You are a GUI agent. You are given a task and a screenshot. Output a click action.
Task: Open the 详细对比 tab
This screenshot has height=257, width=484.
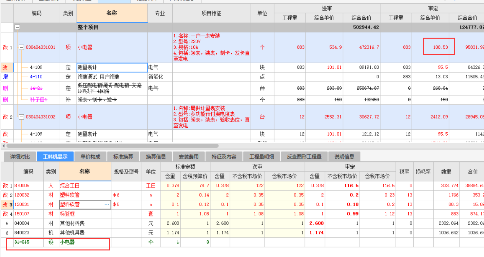[20, 156]
